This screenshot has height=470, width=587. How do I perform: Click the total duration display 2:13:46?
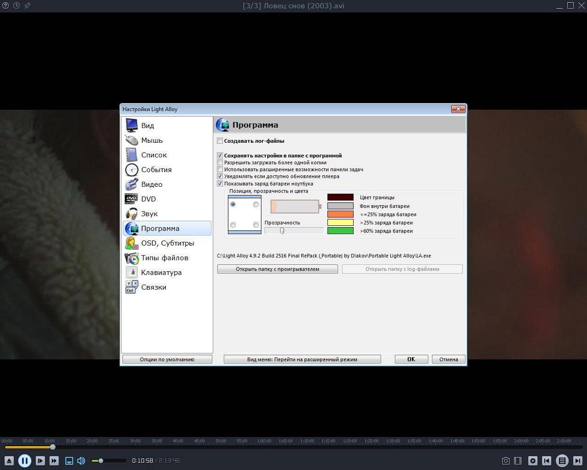[169, 461]
